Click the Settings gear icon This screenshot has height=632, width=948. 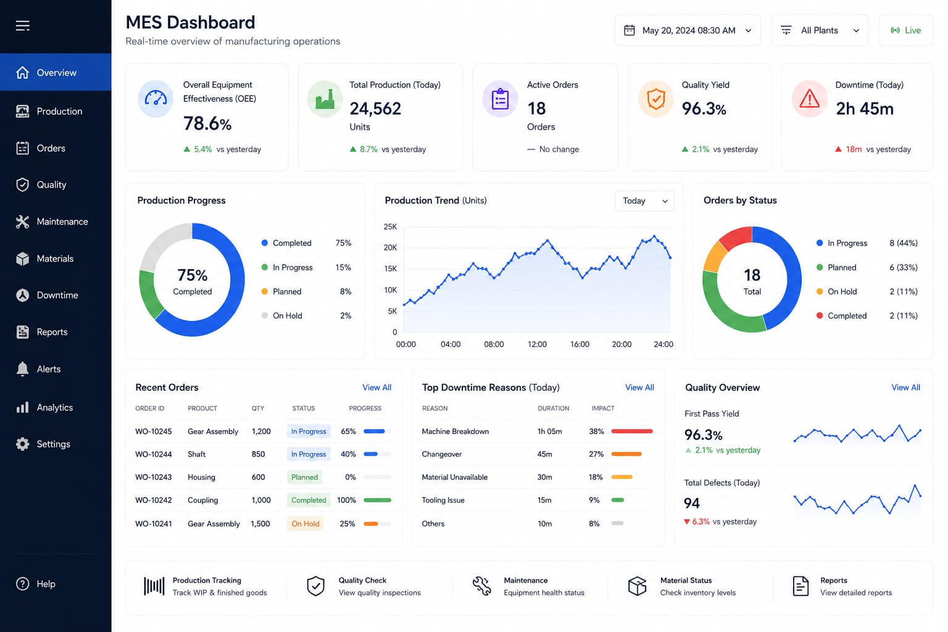(x=22, y=444)
